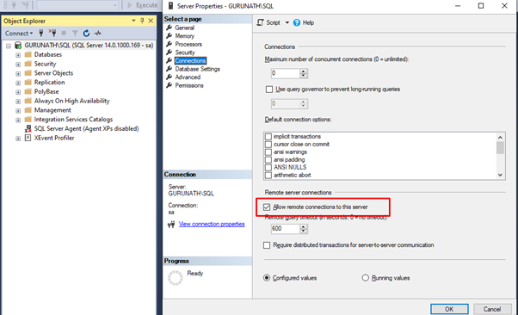Toggle the ansi warnings checkbox
This screenshot has height=315, width=518.
pos(268,152)
